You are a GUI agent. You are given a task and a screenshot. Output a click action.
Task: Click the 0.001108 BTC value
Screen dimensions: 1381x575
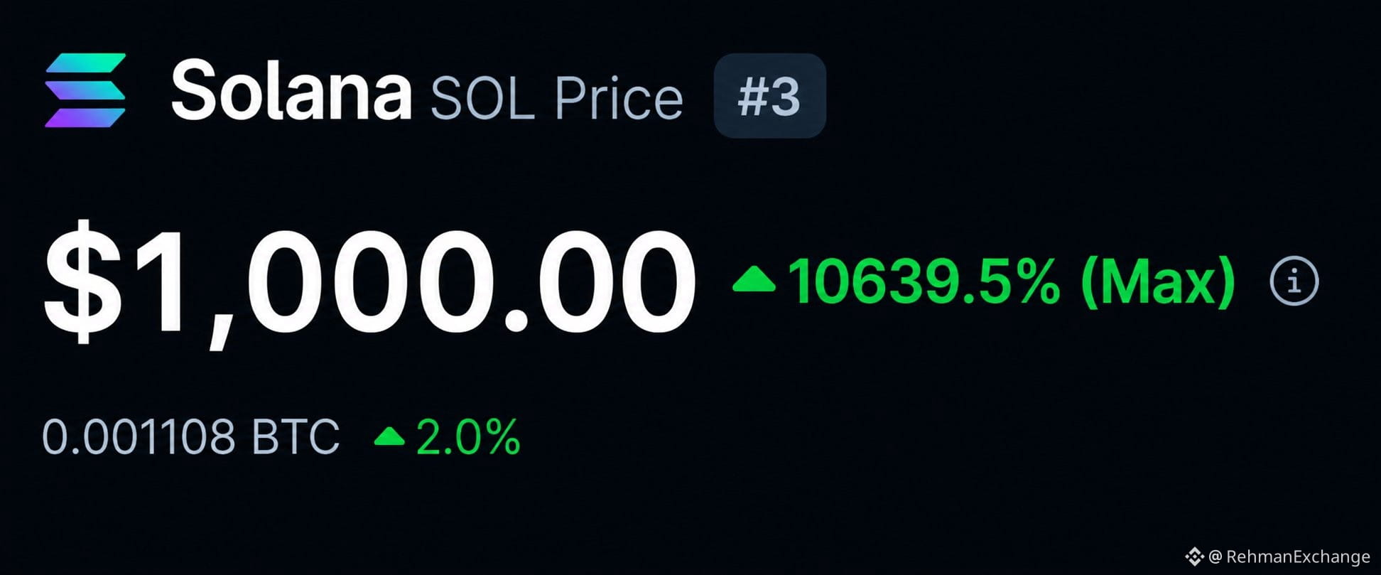coord(191,436)
